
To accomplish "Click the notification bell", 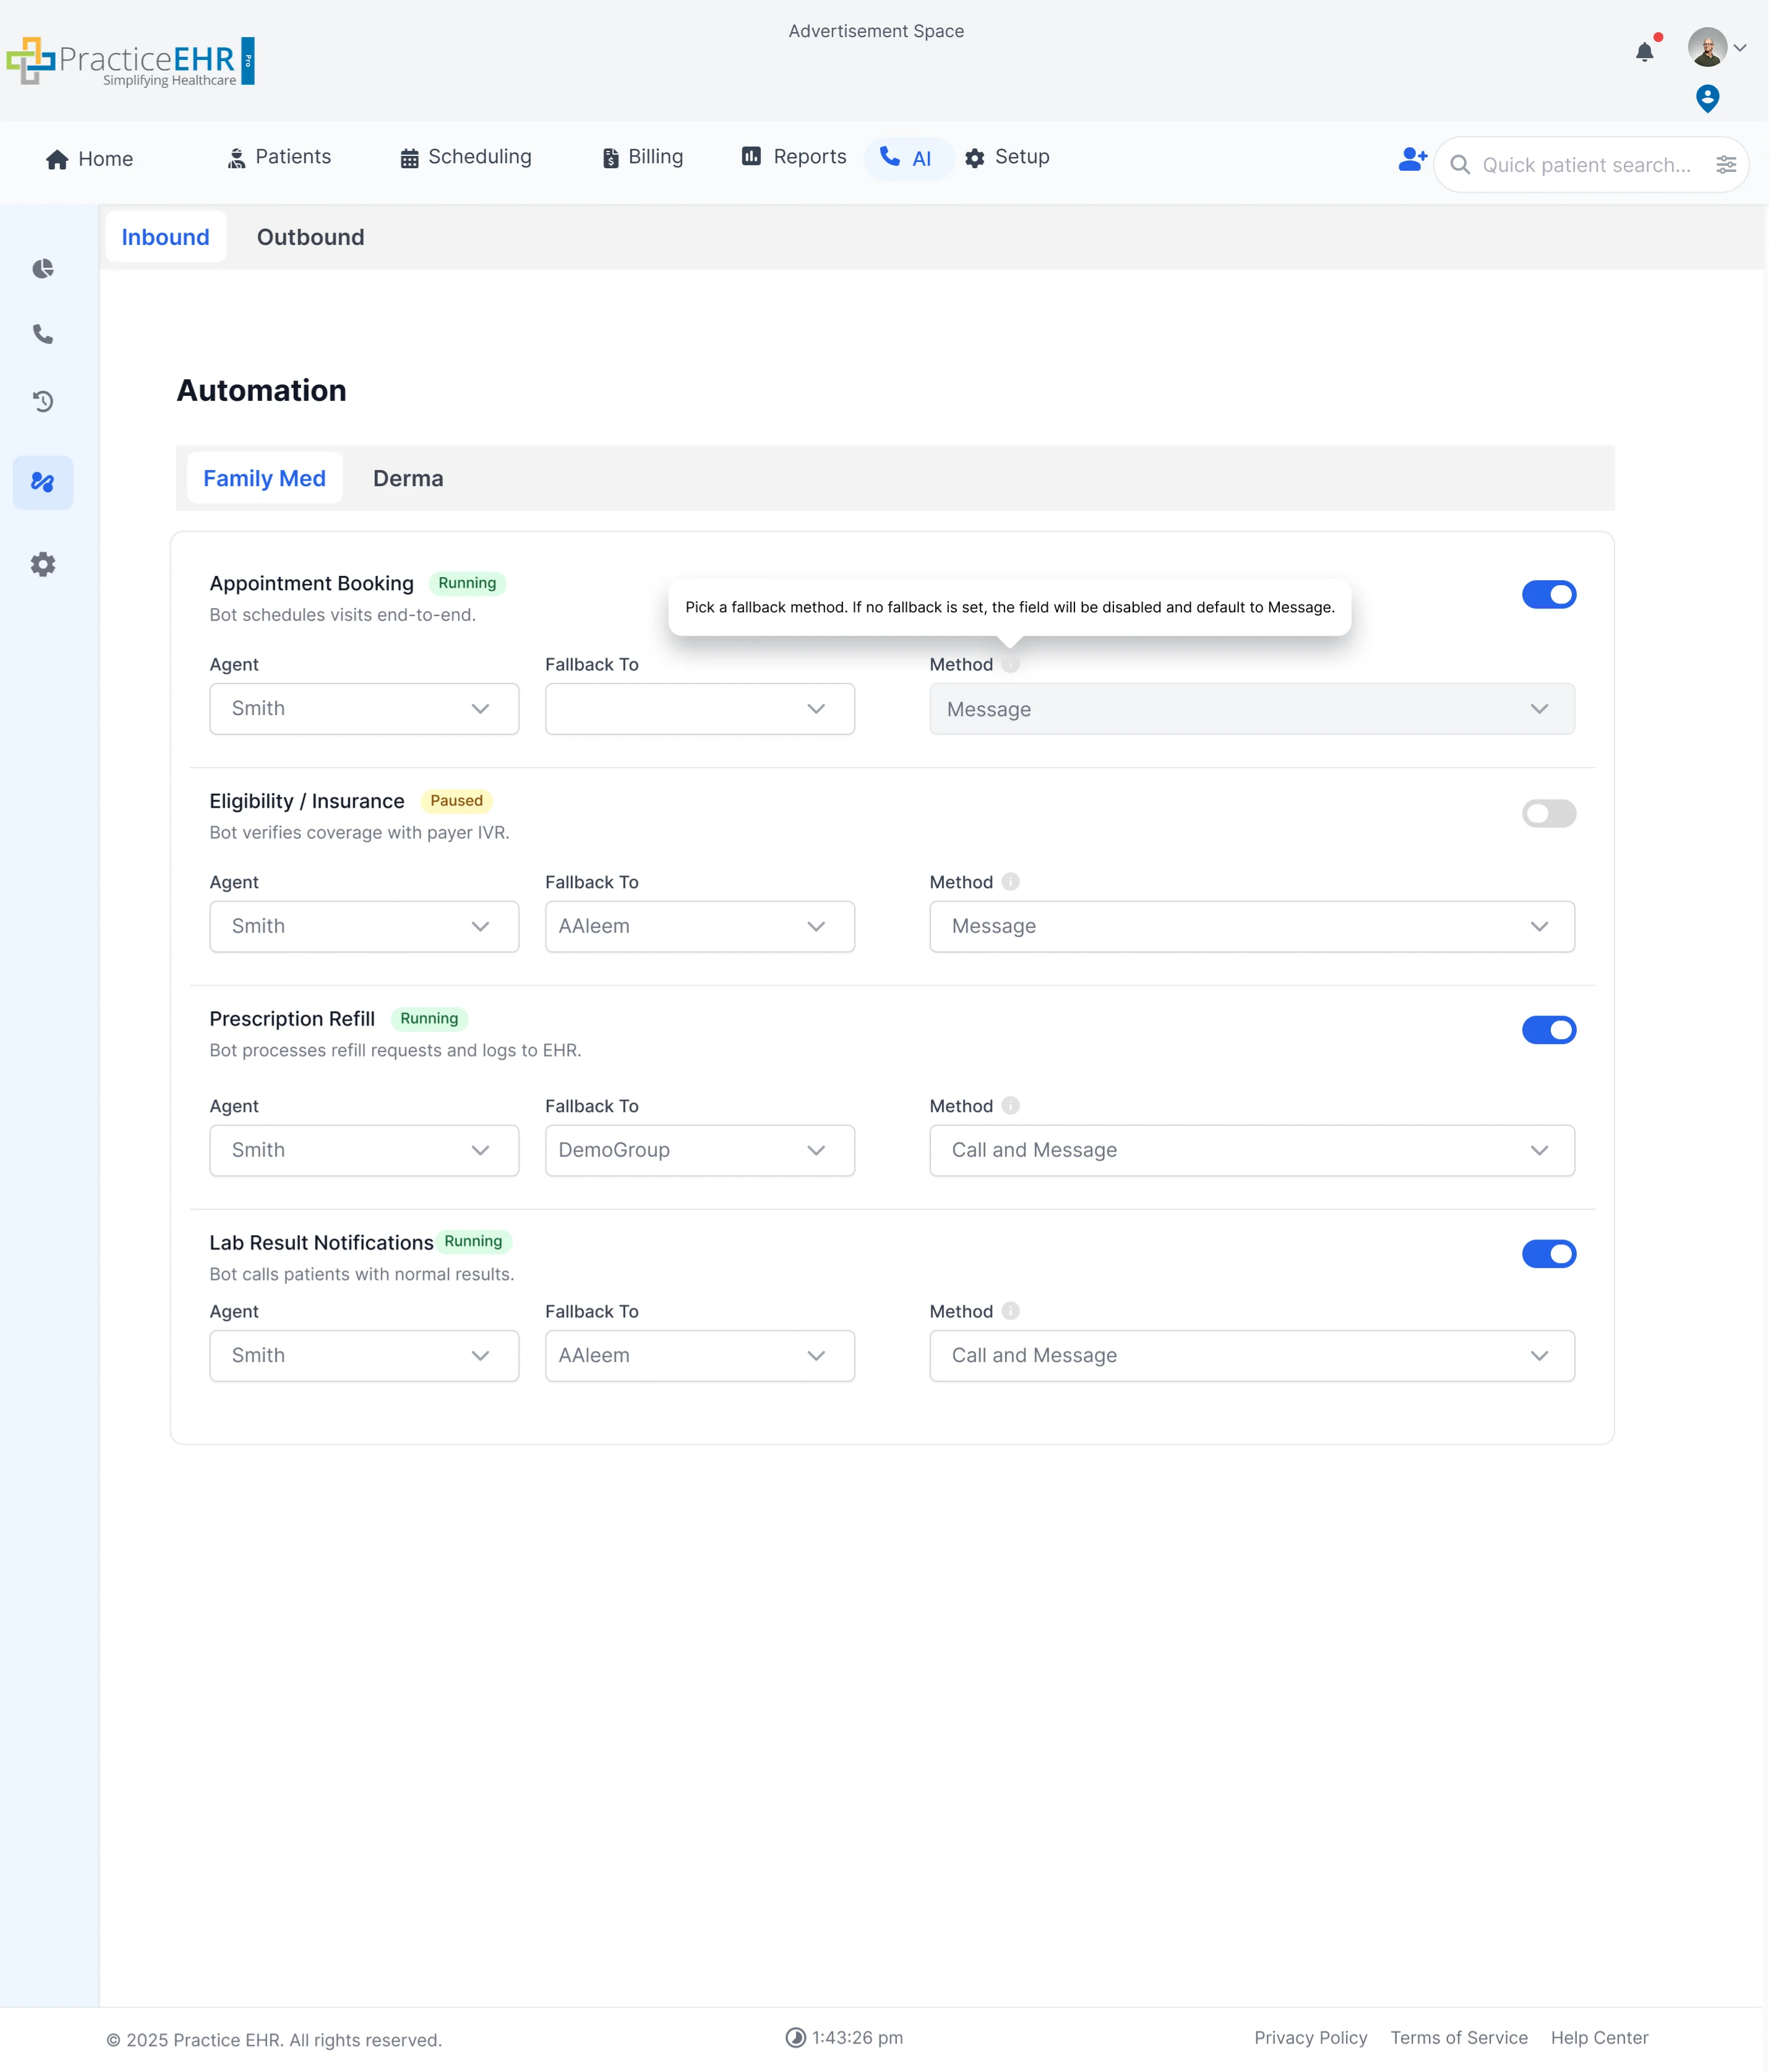I will point(1644,52).
